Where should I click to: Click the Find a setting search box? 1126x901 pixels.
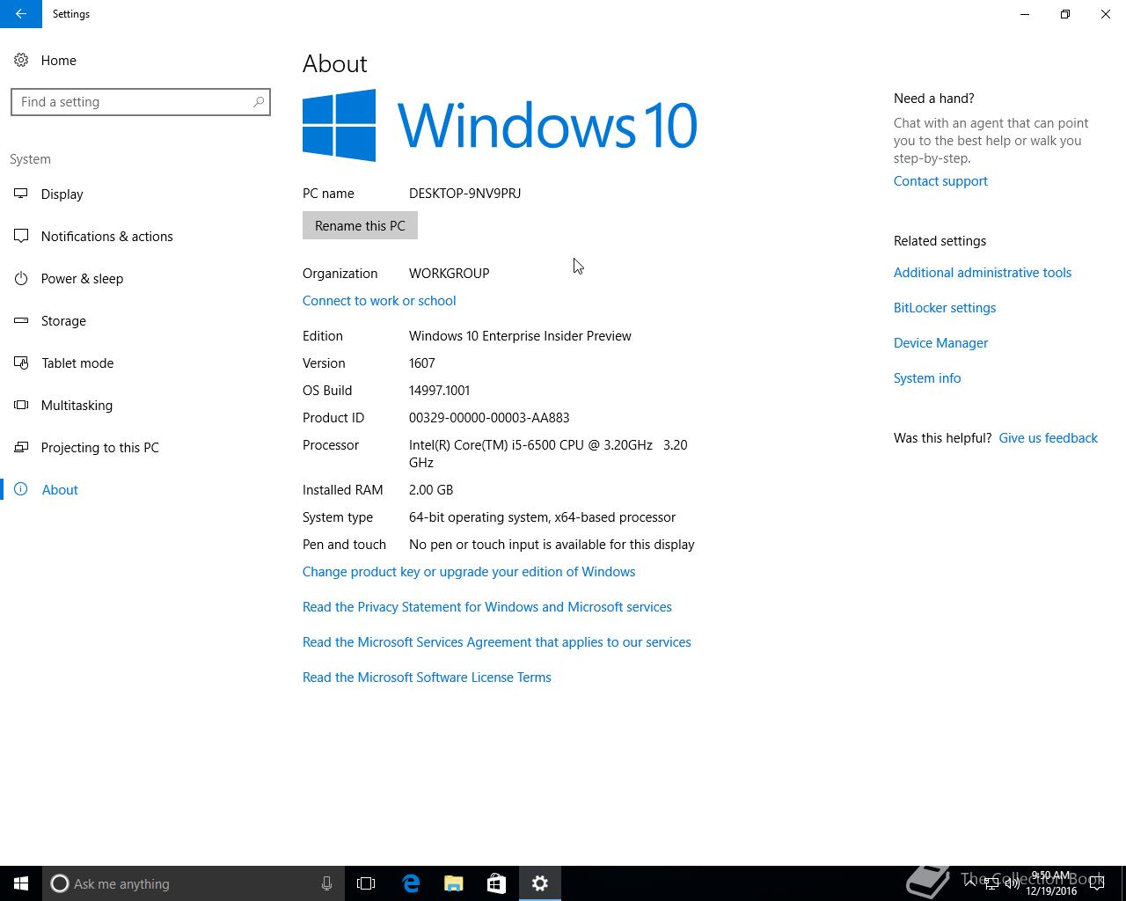pos(141,102)
